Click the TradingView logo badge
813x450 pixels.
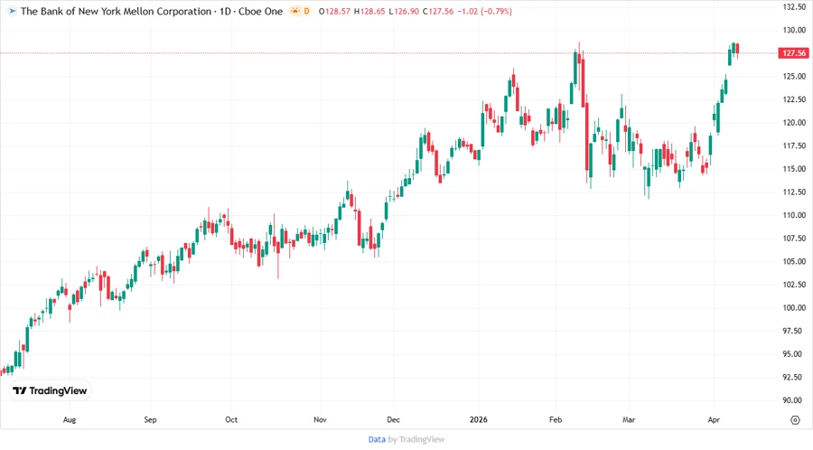50,390
